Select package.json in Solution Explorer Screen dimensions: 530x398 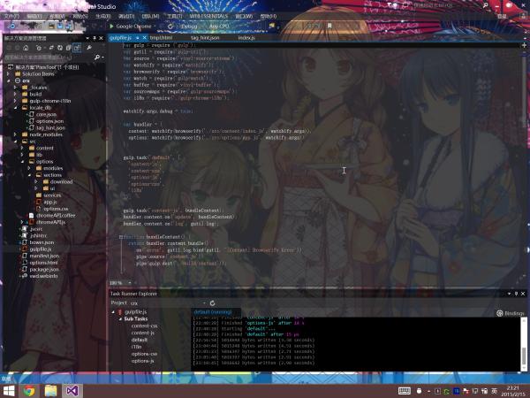(44, 270)
